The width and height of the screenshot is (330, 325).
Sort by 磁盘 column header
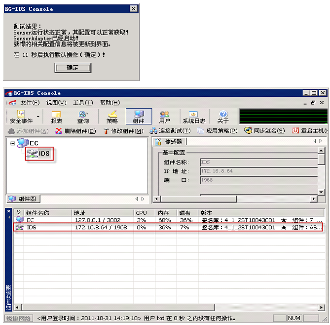click(x=187, y=213)
